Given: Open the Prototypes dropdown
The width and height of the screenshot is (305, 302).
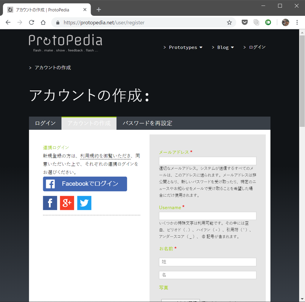Looking at the screenshot, I should click(x=183, y=47).
